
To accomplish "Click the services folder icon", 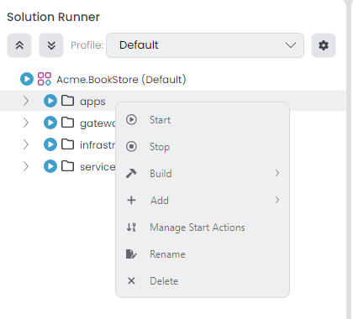I will tap(68, 166).
